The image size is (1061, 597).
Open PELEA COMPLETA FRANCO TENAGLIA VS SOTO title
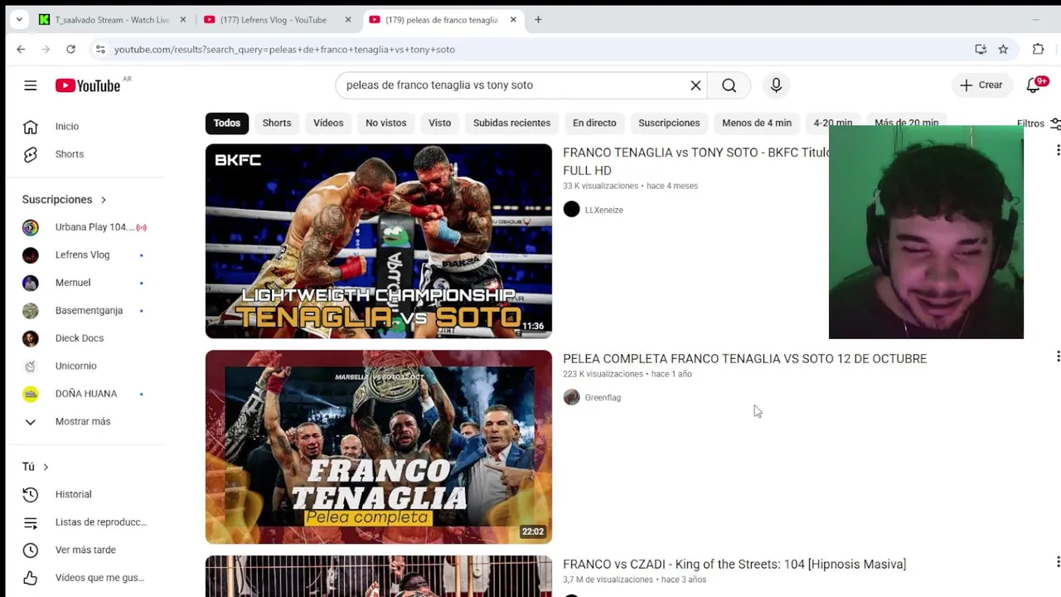coord(744,359)
